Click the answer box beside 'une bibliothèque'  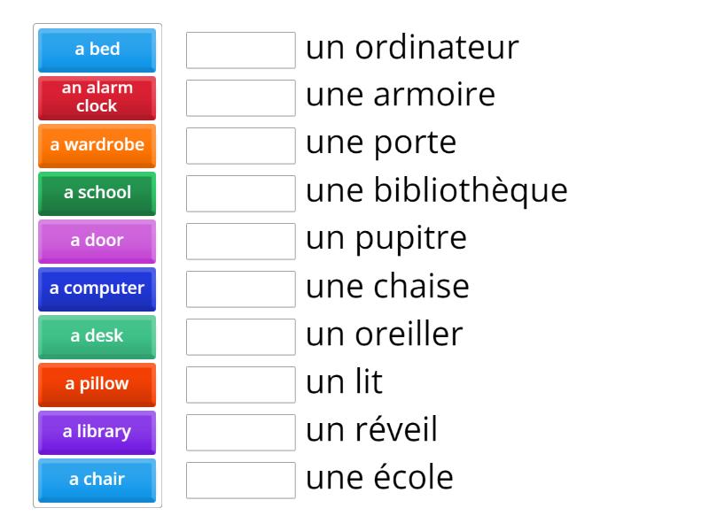point(240,194)
